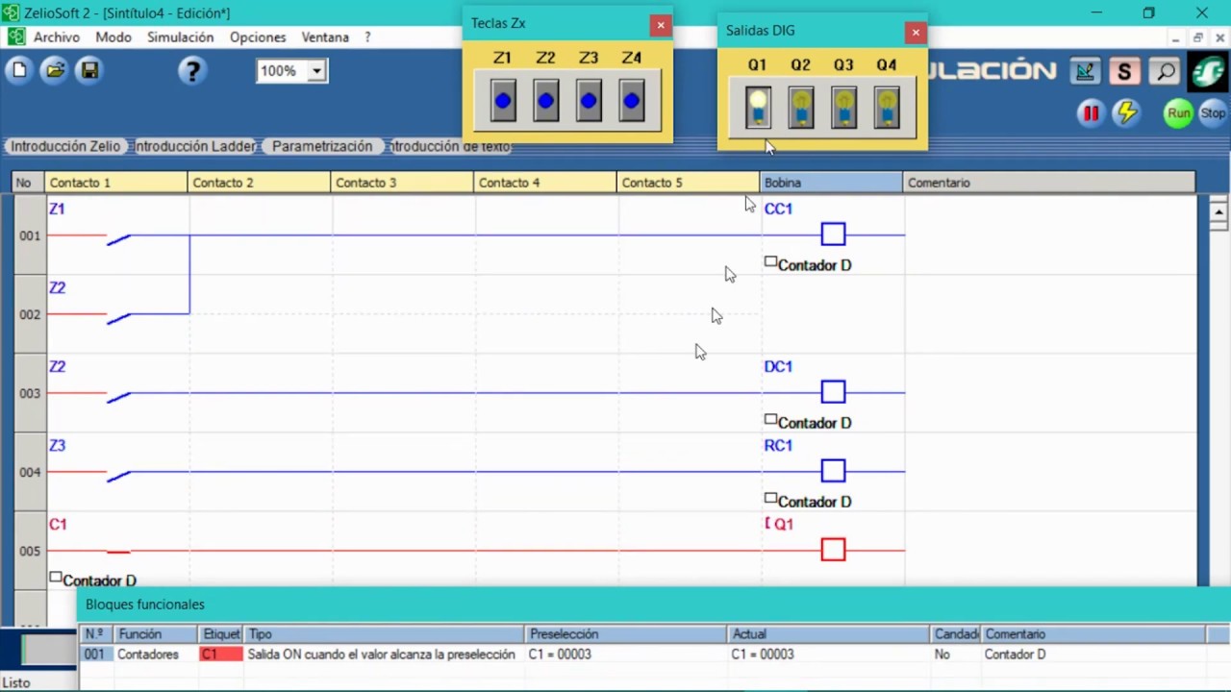Click the ladder scrollbar up arrow
The height and width of the screenshot is (692, 1231).
click(1218, 212)
